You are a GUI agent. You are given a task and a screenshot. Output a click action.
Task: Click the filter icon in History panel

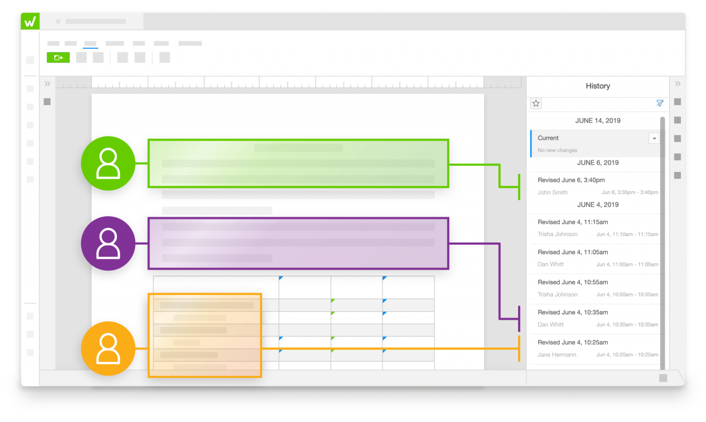point(660,103)
